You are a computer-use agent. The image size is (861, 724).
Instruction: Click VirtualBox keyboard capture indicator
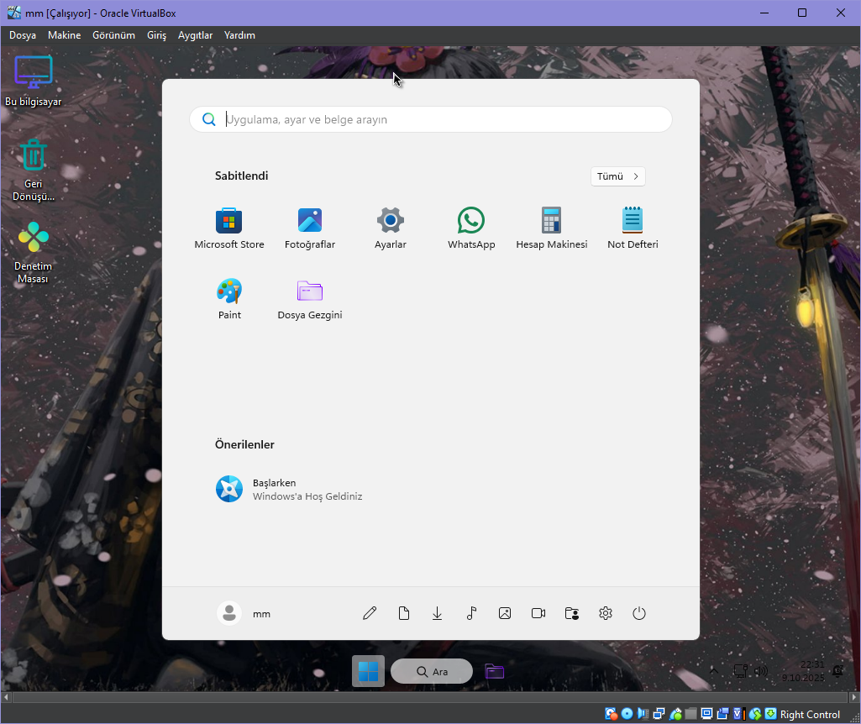coord(771,714)
